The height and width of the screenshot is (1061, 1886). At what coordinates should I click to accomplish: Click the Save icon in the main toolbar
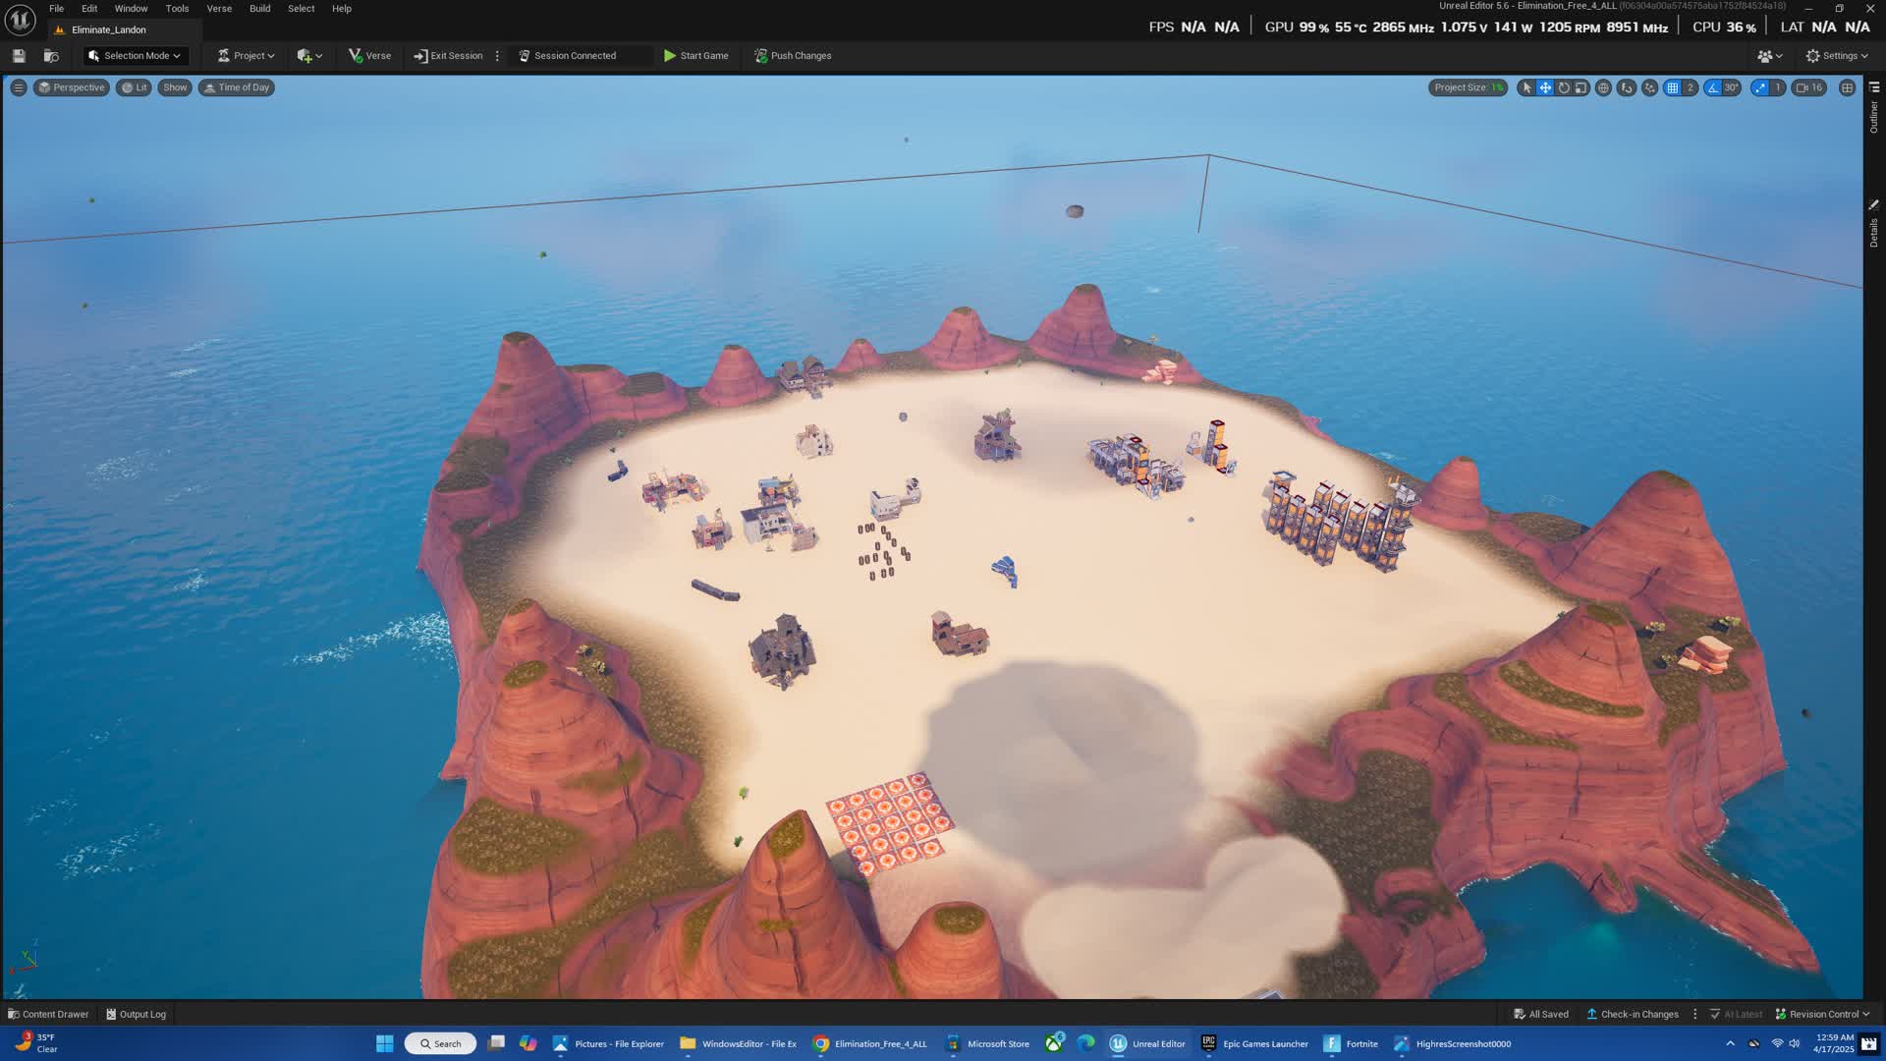[x=19, y=56]
